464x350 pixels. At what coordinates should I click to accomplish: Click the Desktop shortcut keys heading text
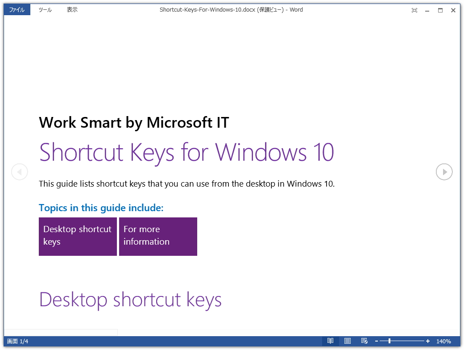click(x=130, y=300)
